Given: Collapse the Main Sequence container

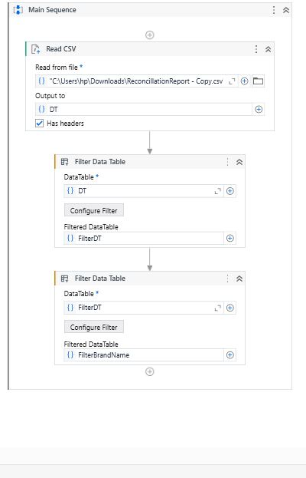Looking at the screenshot, I should pyautogui.click(x=286, y=10).
